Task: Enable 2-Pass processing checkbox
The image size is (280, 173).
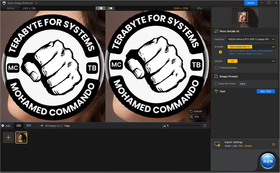Action: 216,68
